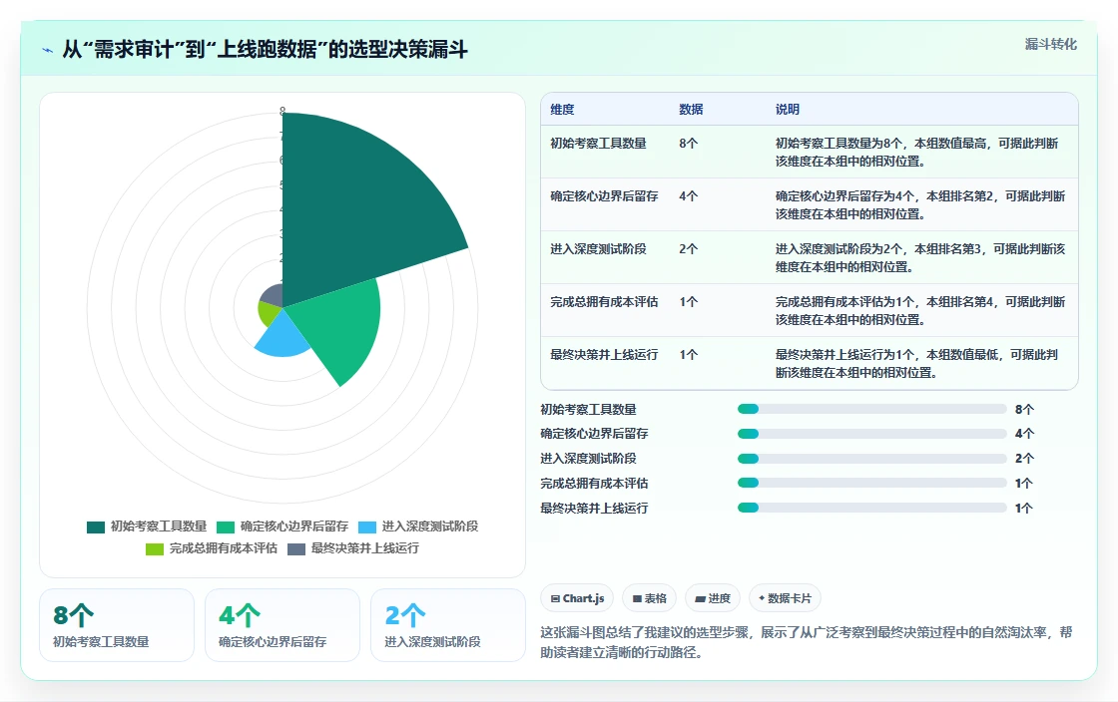Image resolution: width=1118 pixels, height=702 pixels.
Task: Open the 2个 进入深度测试阶段 stat card
Action: (x=448, y=625)
